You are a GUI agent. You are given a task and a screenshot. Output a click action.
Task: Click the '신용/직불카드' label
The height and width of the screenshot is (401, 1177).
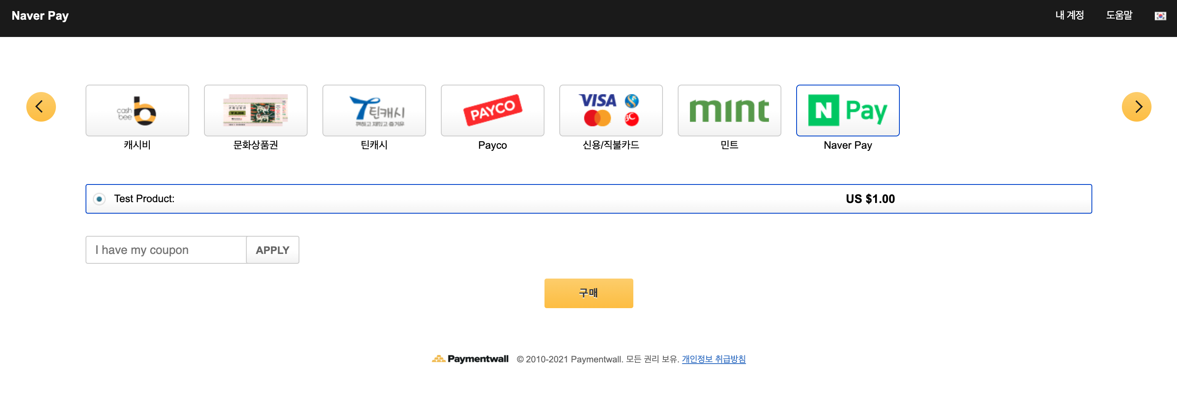pyautogui.click(x=610, y=145)
